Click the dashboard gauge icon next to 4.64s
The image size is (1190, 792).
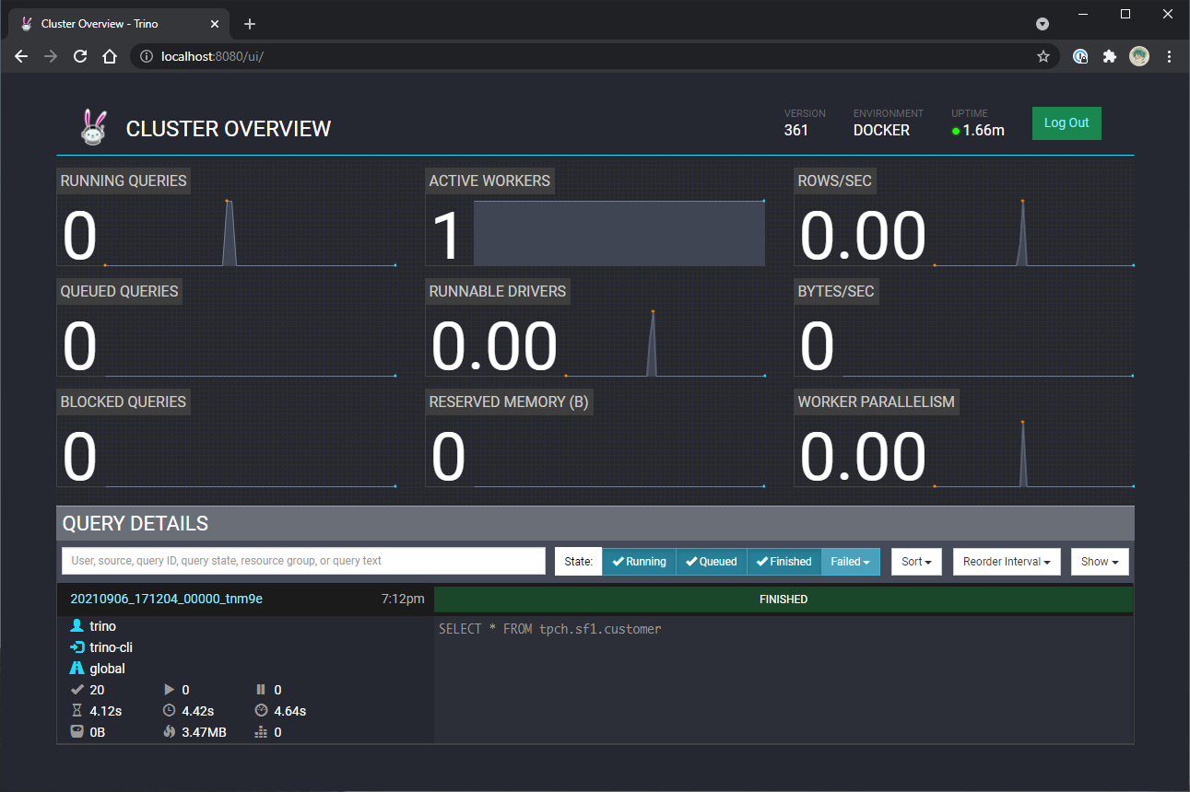point(260,711)
